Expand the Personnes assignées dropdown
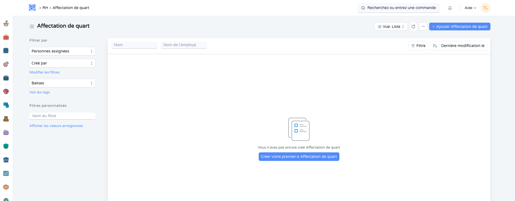This screenshot has width=515, height=201. coord(62,51)
